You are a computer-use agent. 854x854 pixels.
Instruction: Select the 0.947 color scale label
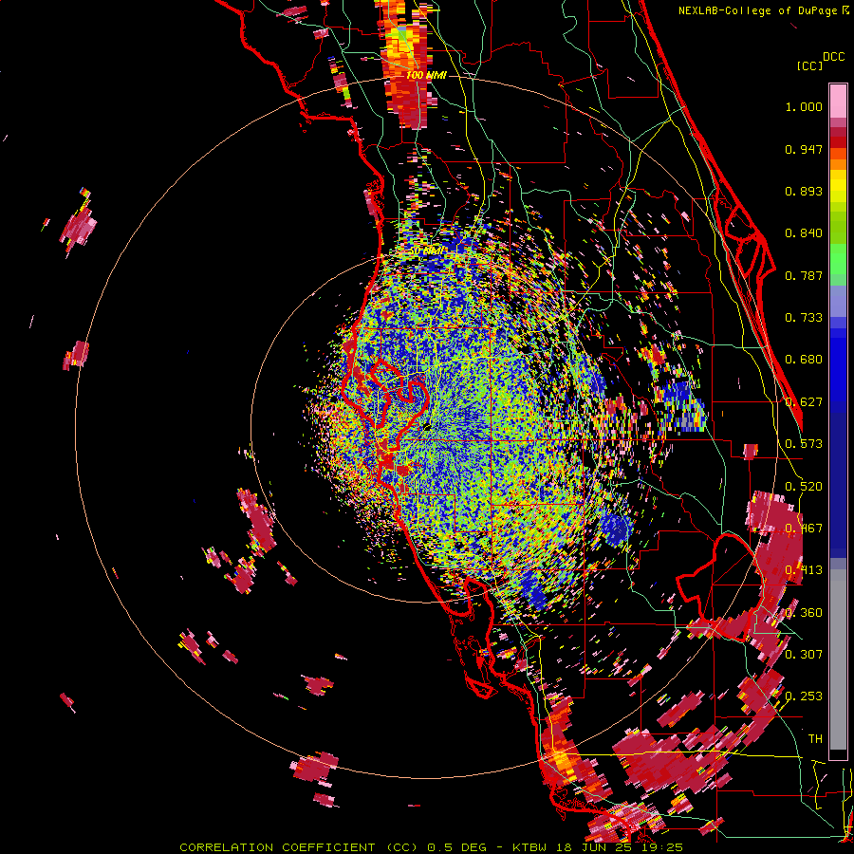(x=804, y=149)
